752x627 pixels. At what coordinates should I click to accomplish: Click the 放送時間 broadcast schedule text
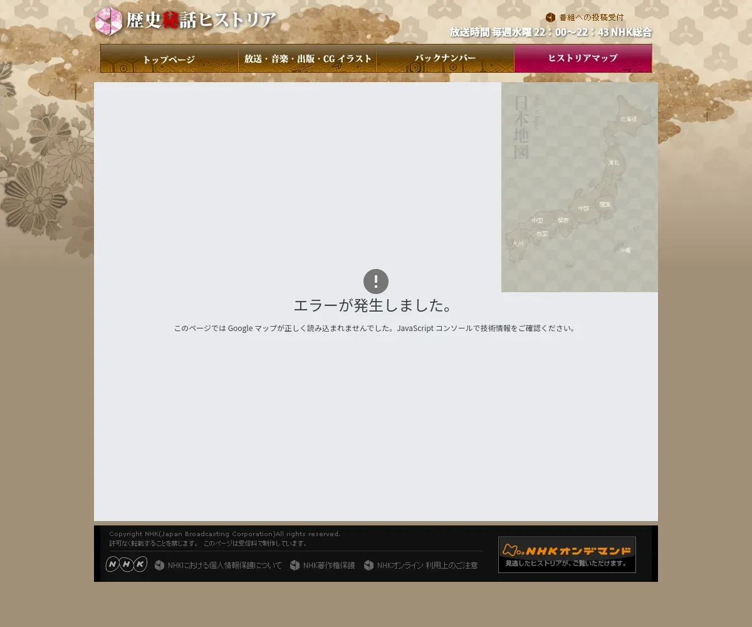click(x=551, y=32)
